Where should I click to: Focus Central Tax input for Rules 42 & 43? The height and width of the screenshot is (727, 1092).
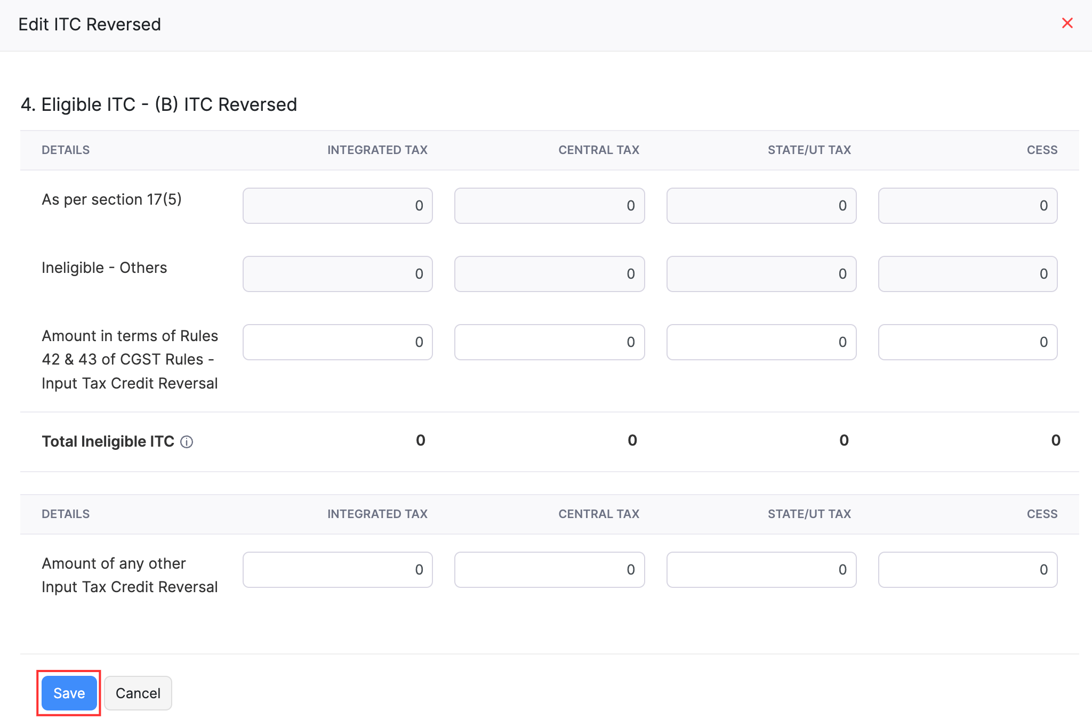549,342
